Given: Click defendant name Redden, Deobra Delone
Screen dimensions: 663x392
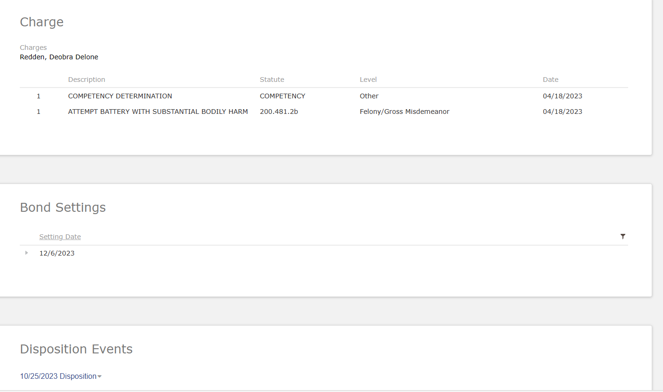Looking at the screenshot, I should pos(59,57).
